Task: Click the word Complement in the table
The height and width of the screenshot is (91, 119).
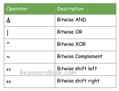Action: point(89,56)
